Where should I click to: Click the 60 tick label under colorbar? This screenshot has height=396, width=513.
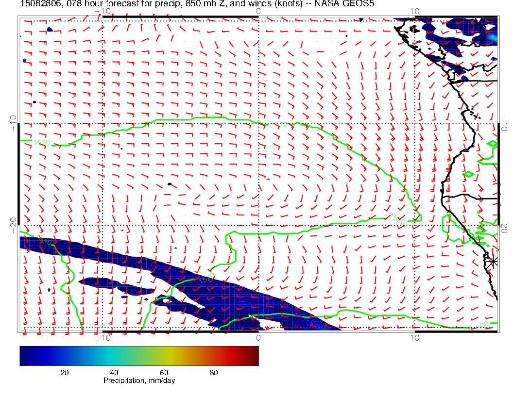[164, 372]
